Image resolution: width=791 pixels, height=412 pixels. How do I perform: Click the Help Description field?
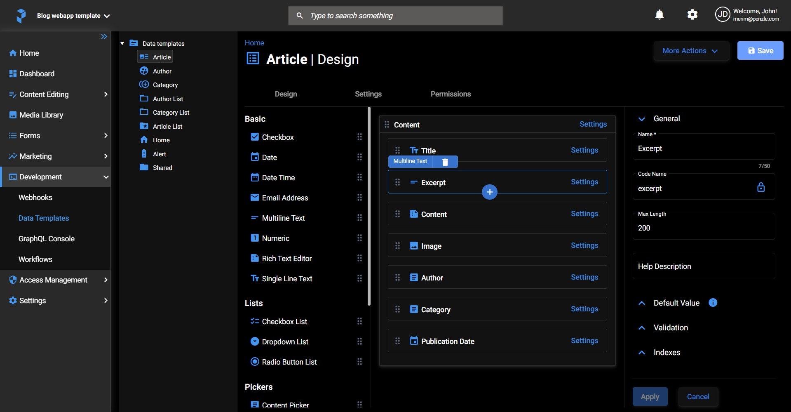click(x=704, y=266)
